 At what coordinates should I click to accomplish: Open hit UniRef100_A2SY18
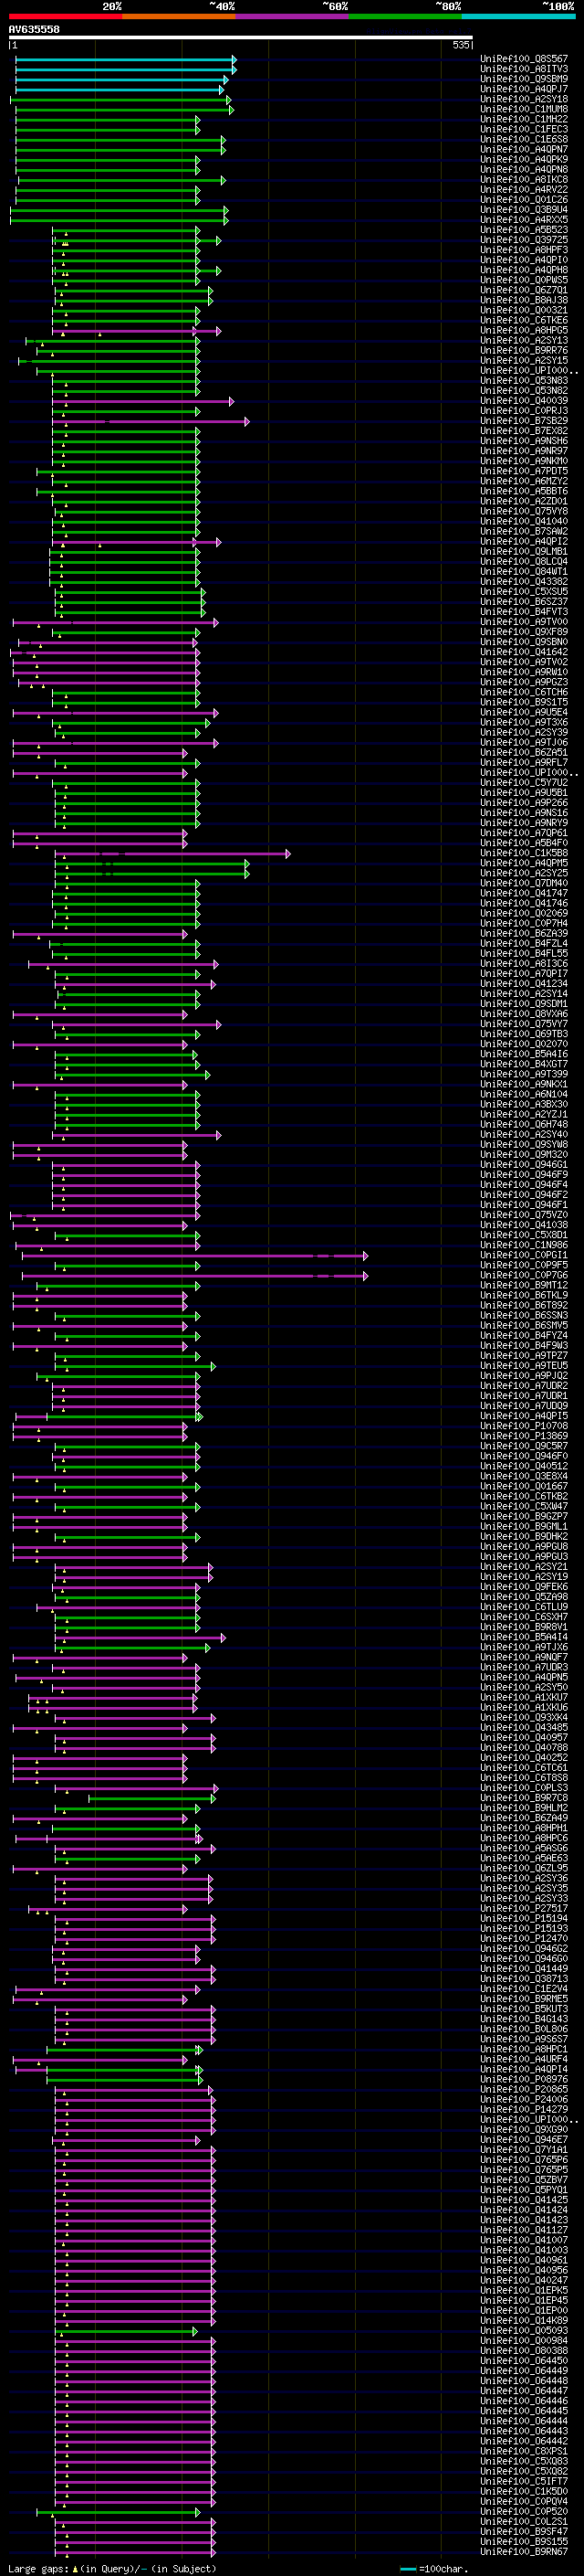(524, 99)
